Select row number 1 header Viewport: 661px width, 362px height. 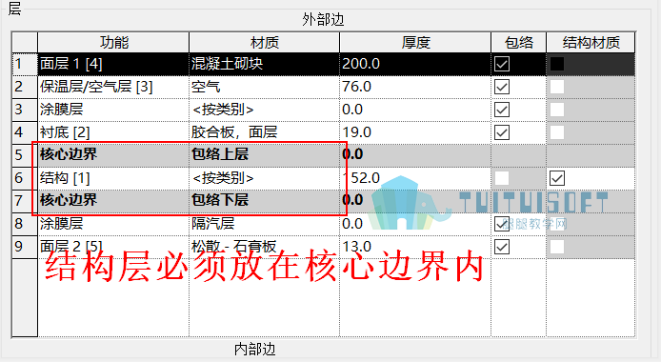[x=25, y=64]
